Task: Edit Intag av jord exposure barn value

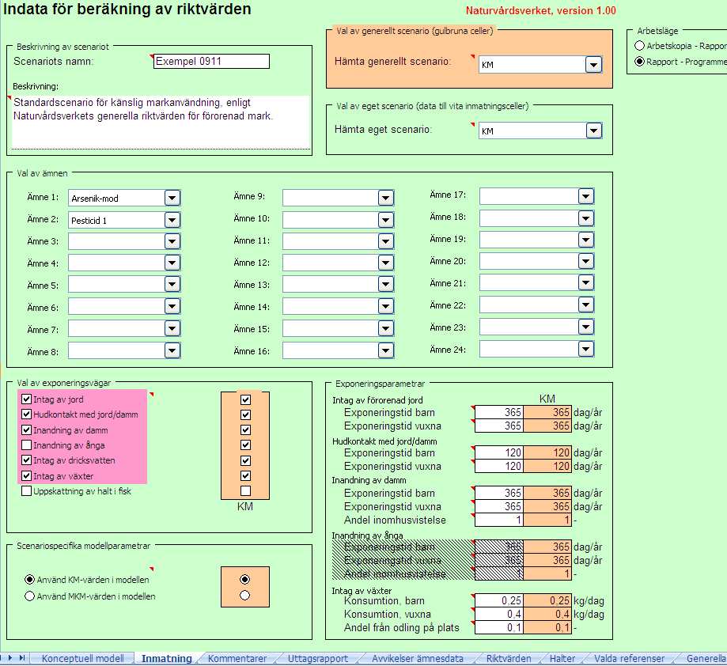Action: [x=499, y=412]
